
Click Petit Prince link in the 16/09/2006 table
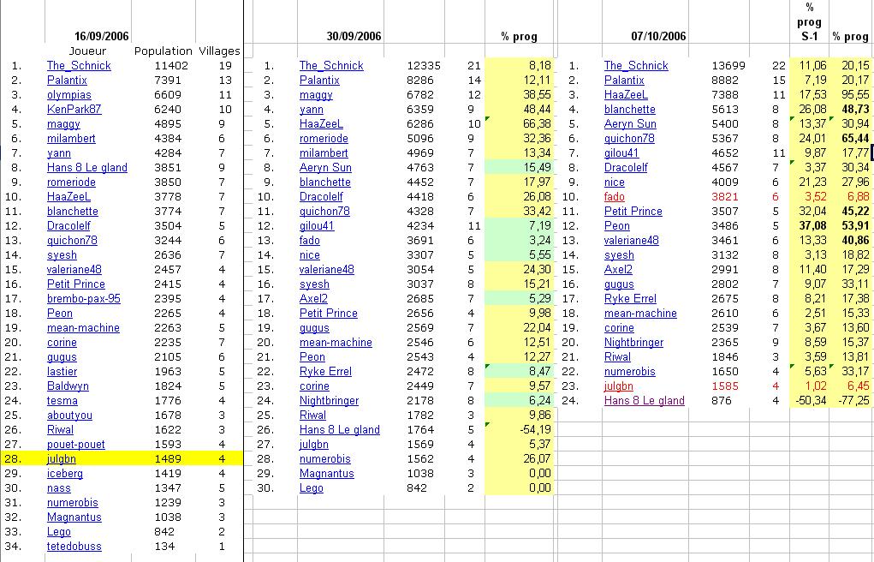click(76, 284)
